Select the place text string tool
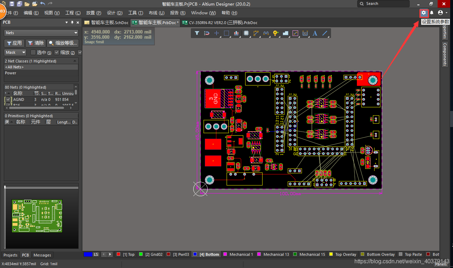Image resolution: width=453 pixels, height=268 pixels. 315,33
